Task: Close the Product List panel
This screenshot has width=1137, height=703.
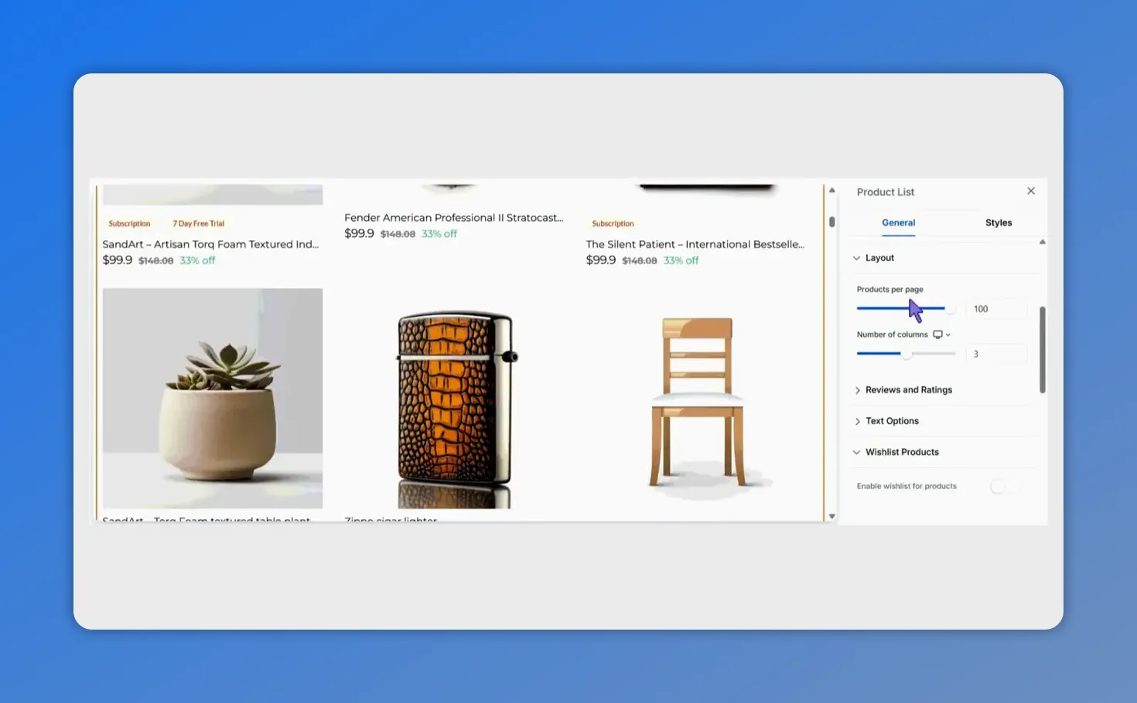Action: pos(1031,191)
